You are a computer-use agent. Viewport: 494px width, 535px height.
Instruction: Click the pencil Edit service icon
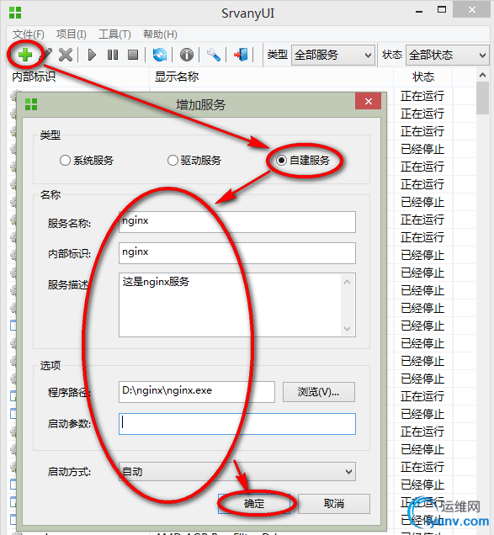coord(46,55)
